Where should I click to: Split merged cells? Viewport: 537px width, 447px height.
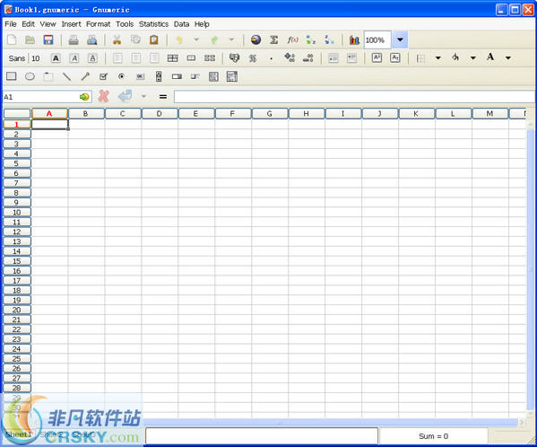tap(209, 58)
